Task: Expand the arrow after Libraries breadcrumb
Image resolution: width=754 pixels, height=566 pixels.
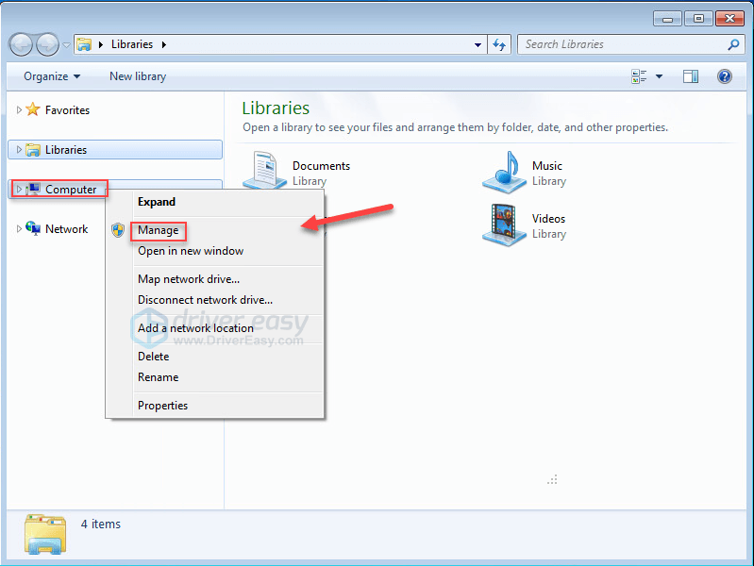Action: pos(164,44)
